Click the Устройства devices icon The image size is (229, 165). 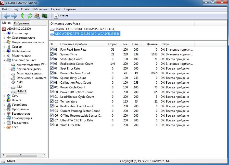click(x=9, y=105)
